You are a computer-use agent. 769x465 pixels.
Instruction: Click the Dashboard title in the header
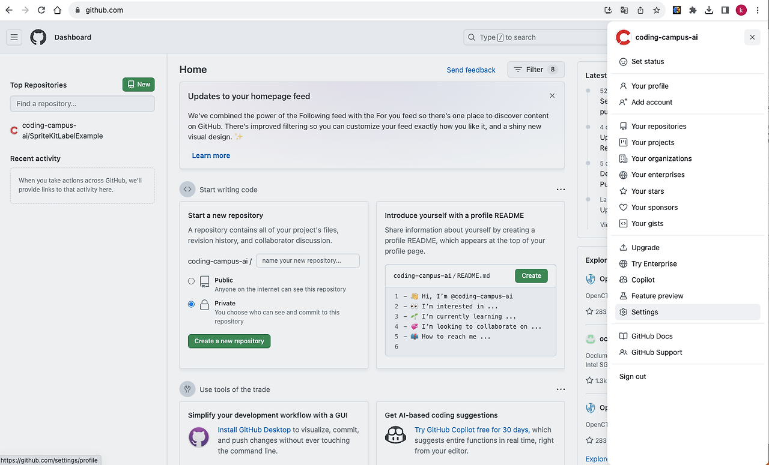point(73,37)
